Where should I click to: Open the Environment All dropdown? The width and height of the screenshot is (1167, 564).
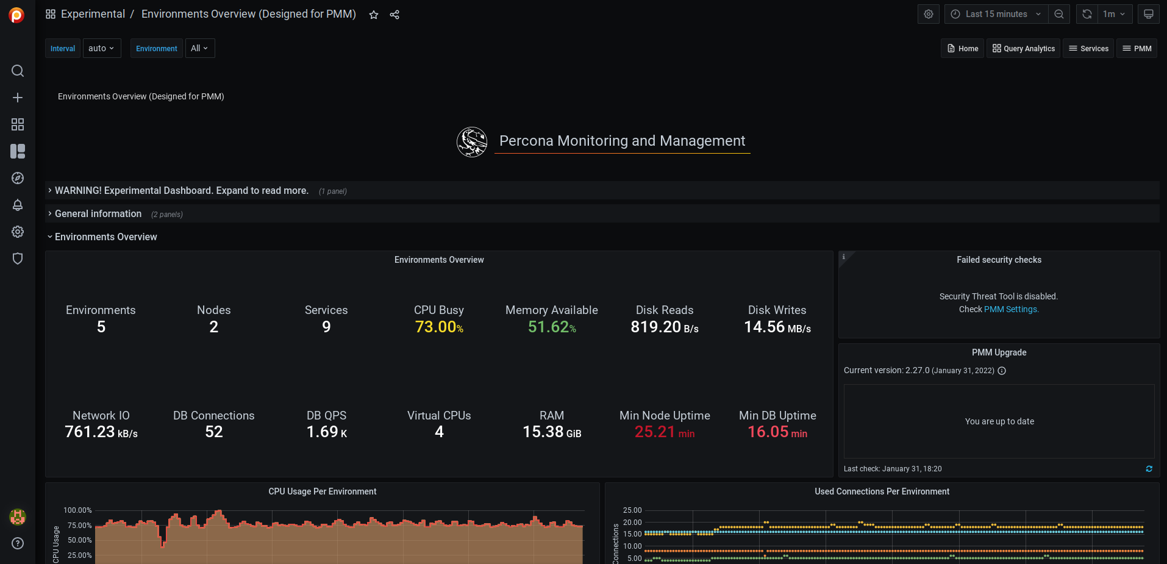click(199, 48)
